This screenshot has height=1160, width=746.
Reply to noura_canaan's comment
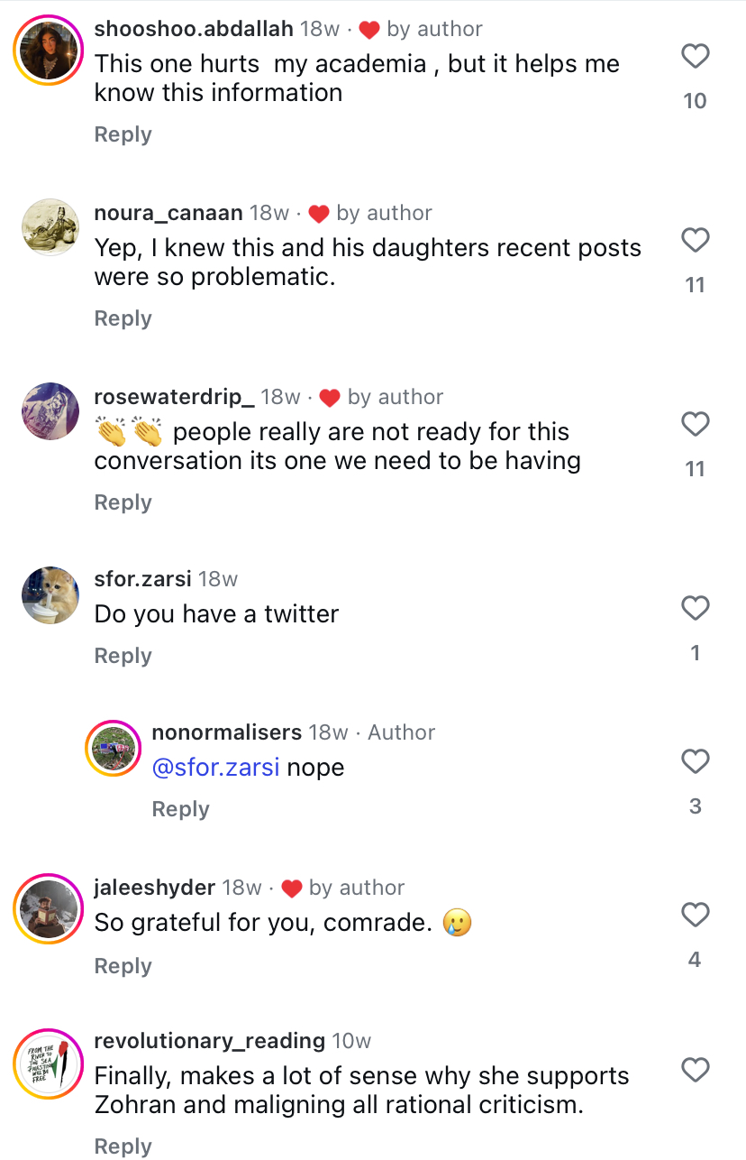click(x=123, y=318)
